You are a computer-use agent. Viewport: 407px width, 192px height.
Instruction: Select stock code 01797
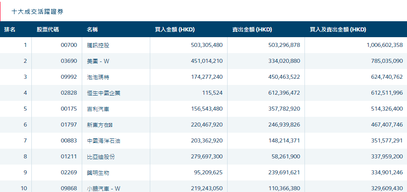click(x=69, y=125)
